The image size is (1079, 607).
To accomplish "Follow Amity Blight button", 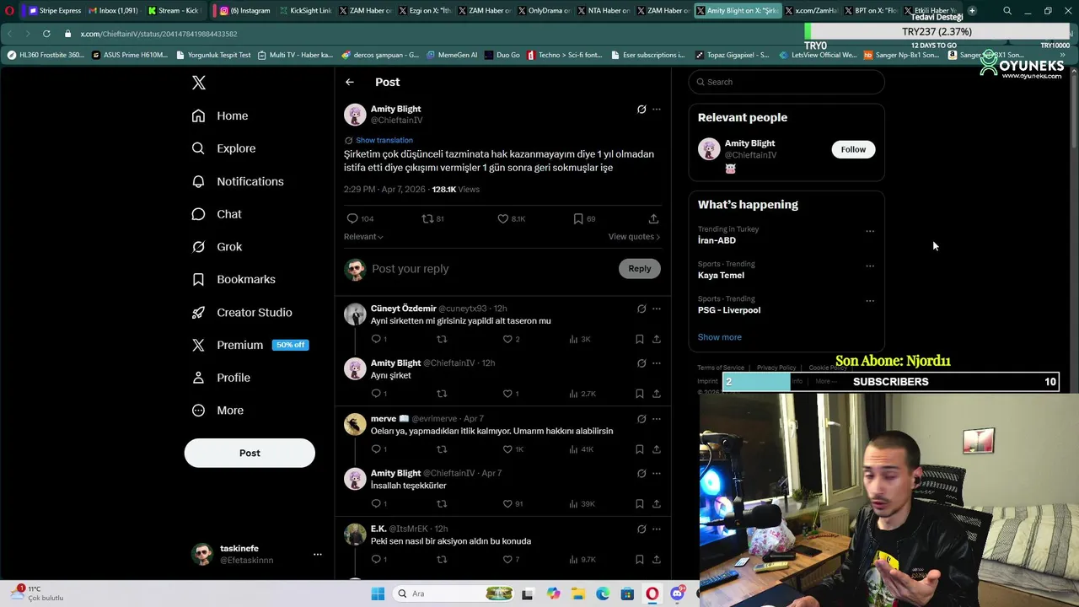I will pyautogui.click(x=853, y=149).
